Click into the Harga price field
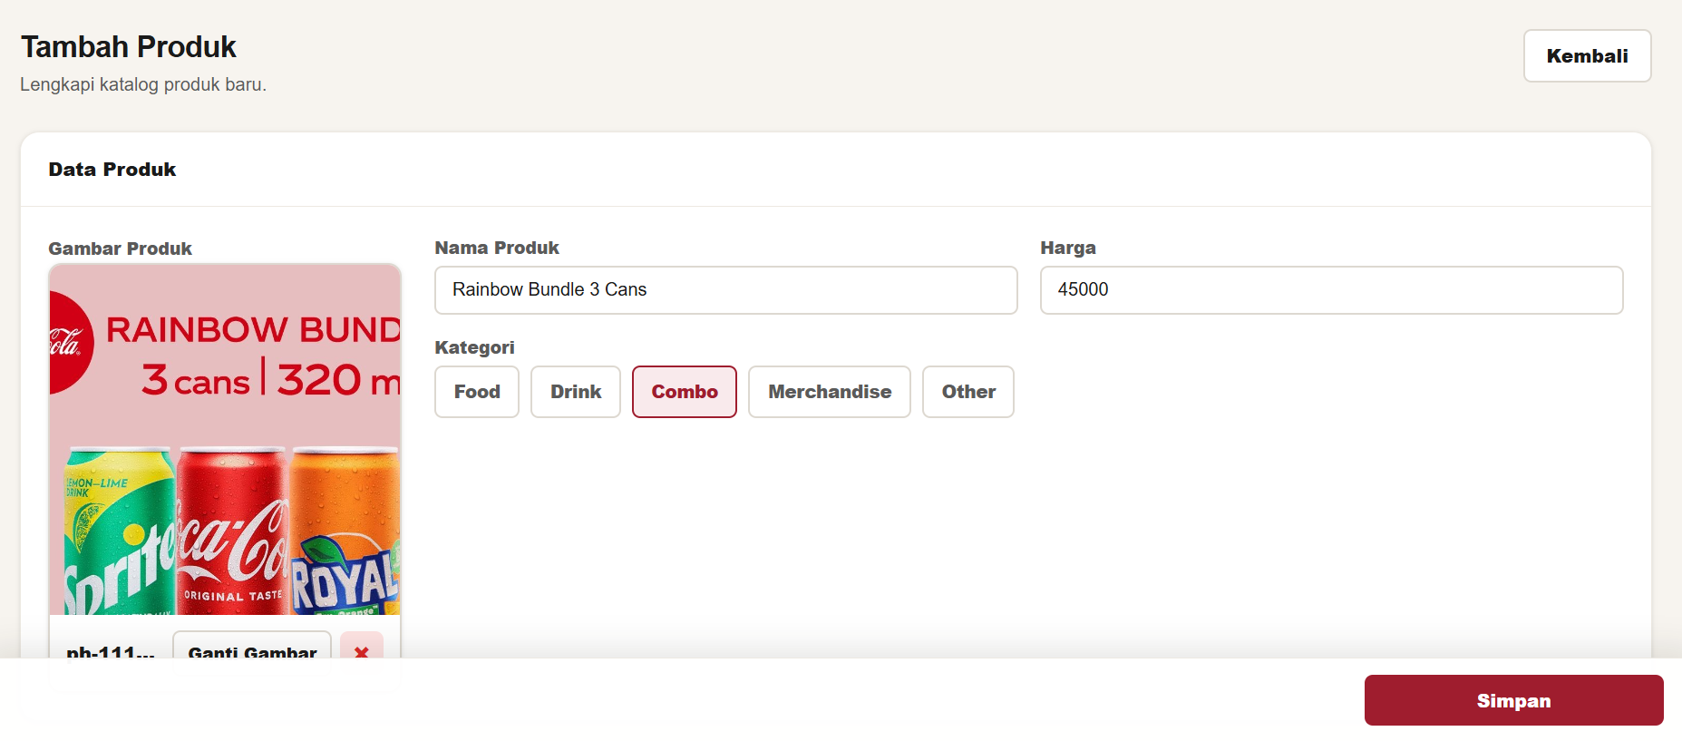 tap(1332, 290)
